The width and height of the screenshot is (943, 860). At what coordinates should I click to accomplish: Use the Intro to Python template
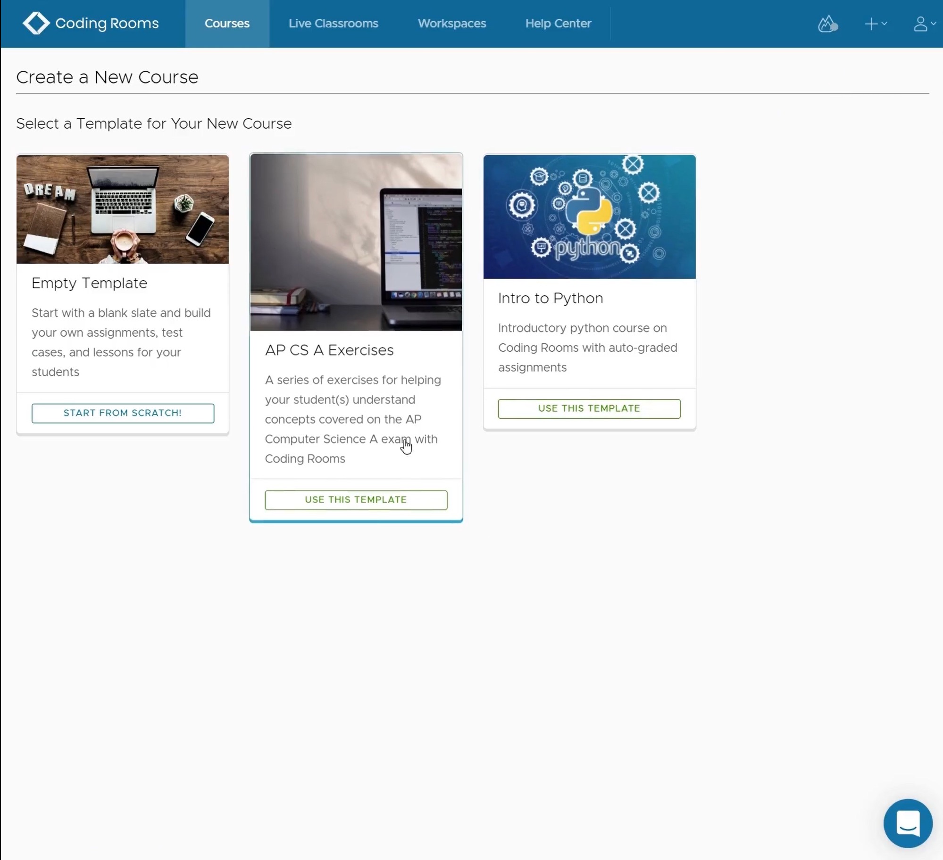pyautogui.click(x=589, y=408)
